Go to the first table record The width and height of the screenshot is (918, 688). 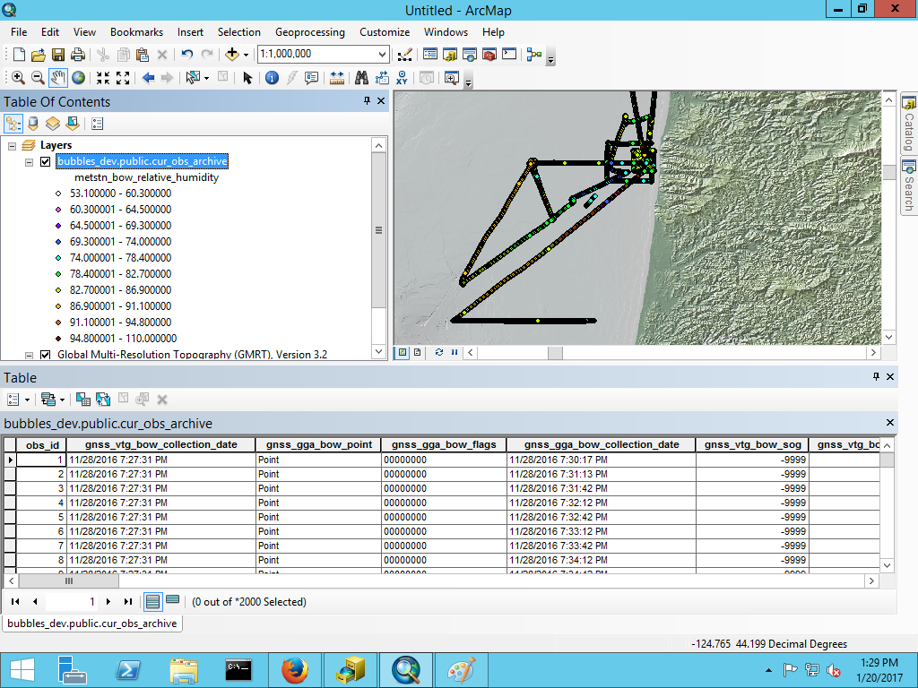(x=15, y=601)
